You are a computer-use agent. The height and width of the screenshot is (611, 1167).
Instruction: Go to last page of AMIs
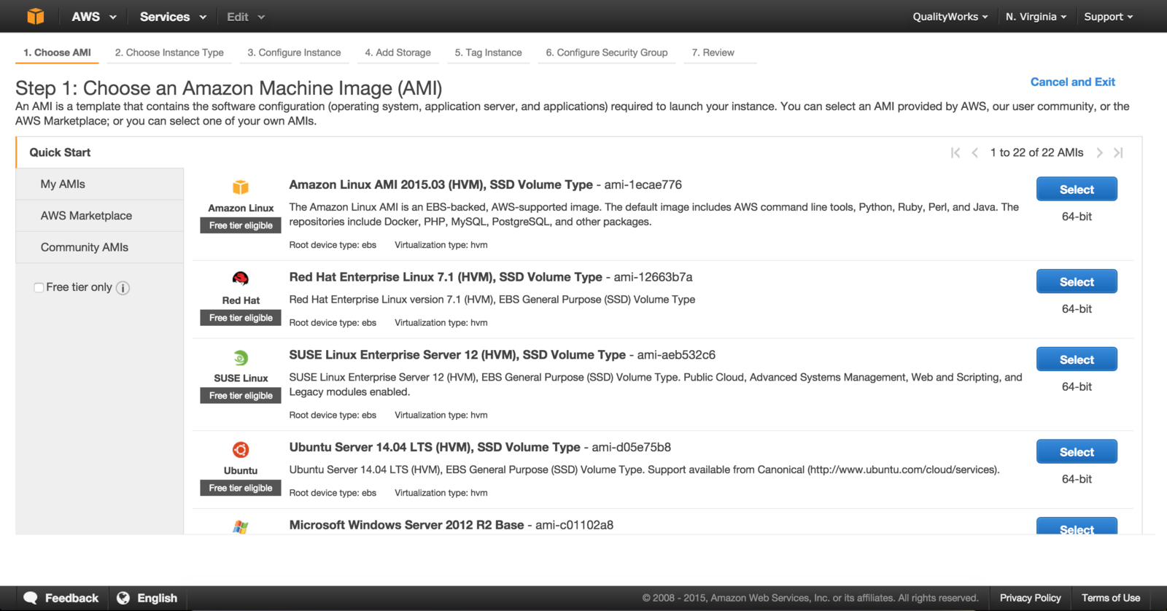click(x=1118, y=152)
